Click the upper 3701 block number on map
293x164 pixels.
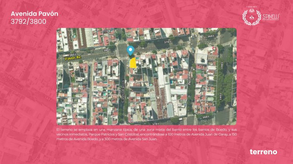[x=168, y=42]
